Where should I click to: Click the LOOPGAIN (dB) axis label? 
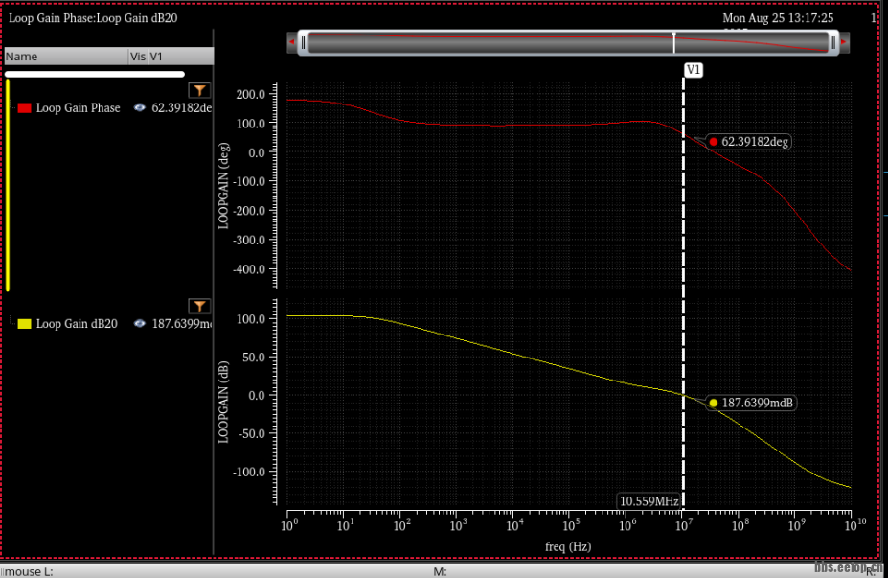tap(224, 402)
